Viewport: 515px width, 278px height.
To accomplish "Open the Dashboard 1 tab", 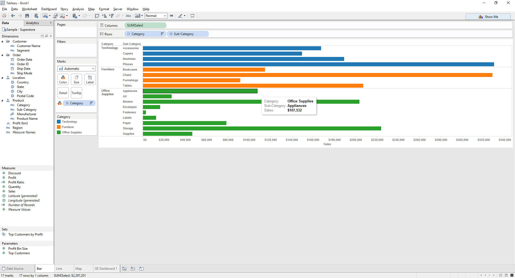I will tap(106, 269).
